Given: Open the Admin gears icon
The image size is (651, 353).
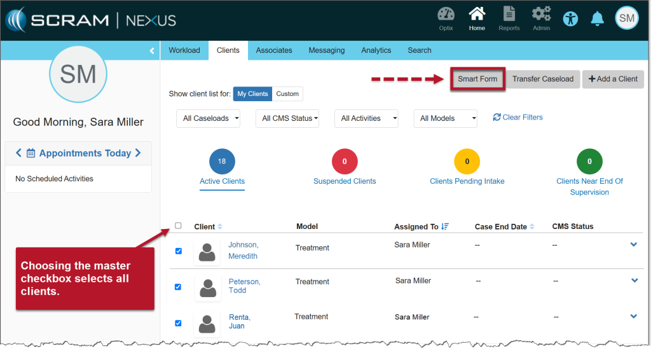Looking at the screenshot, I should tap(541, 15).
